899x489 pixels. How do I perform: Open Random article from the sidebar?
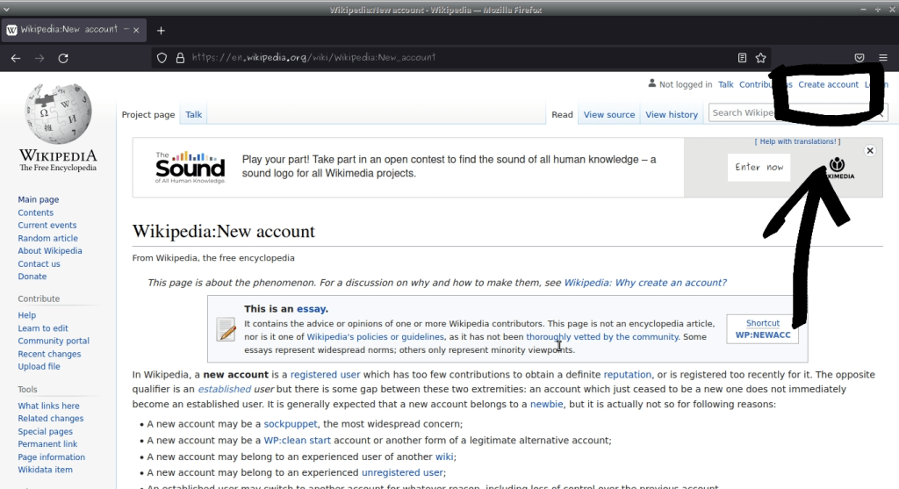point(47,238)
